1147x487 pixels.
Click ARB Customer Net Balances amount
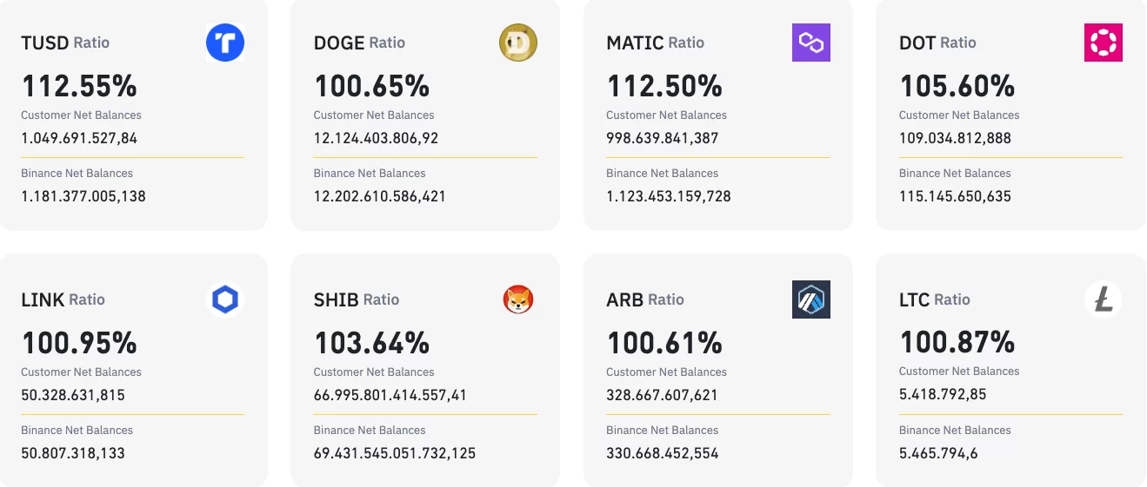(x=662, y=395)
